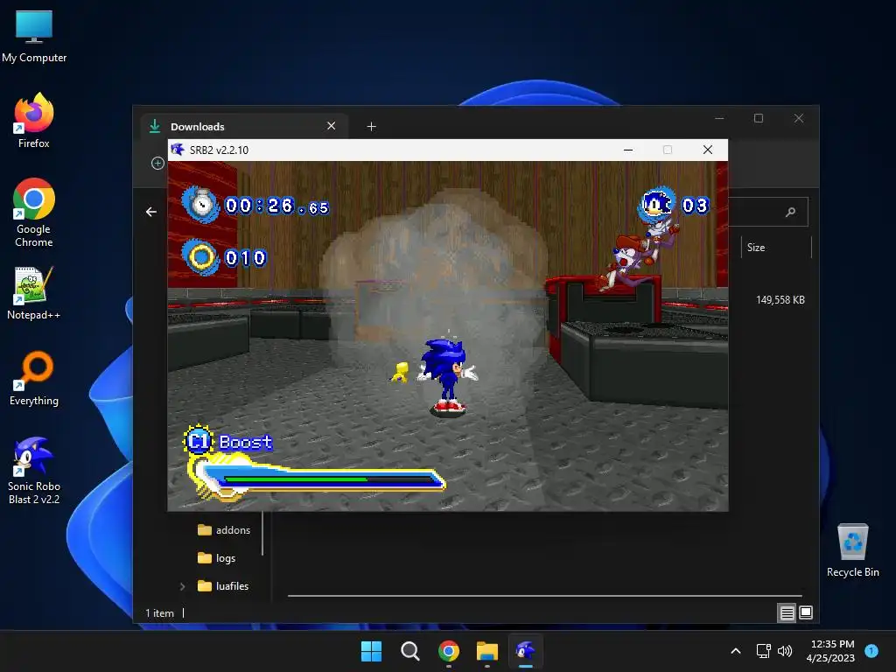Image resolution: width=896 pixels, height=672 pixels.
Task: Launch the Firefox desktop shortcut
Action: click(34, 121)
